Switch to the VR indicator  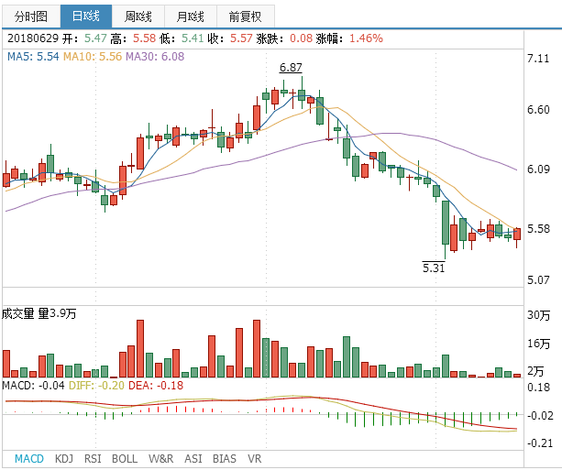click(x=255, y=459)
